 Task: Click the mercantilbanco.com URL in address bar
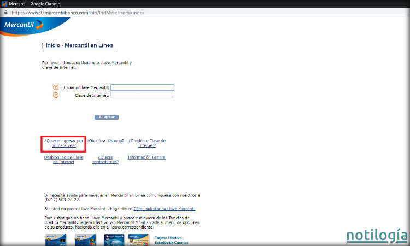tap(78, 13)
